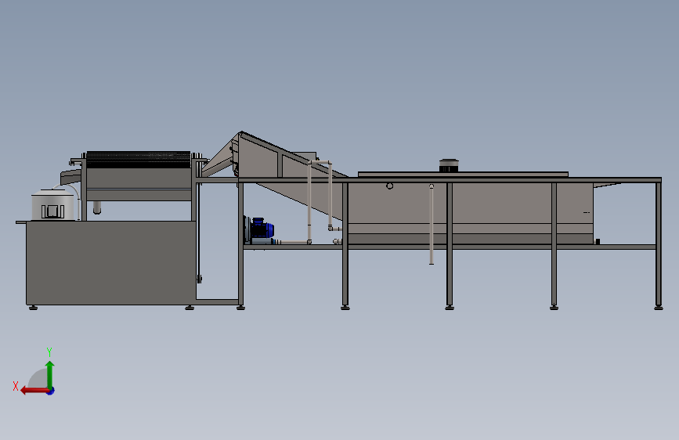The image size is (679, 440).
Task: Select the small circular port on the tank side
Action: point(390,186)
